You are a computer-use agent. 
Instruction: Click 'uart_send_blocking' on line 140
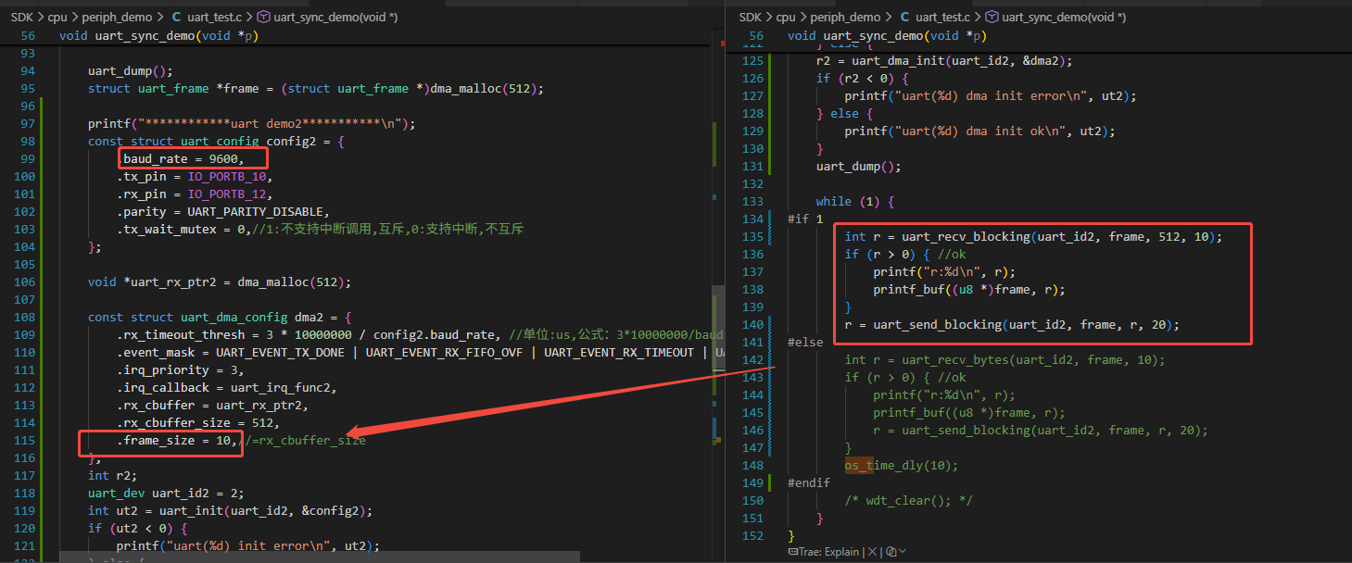coord(937,324)
